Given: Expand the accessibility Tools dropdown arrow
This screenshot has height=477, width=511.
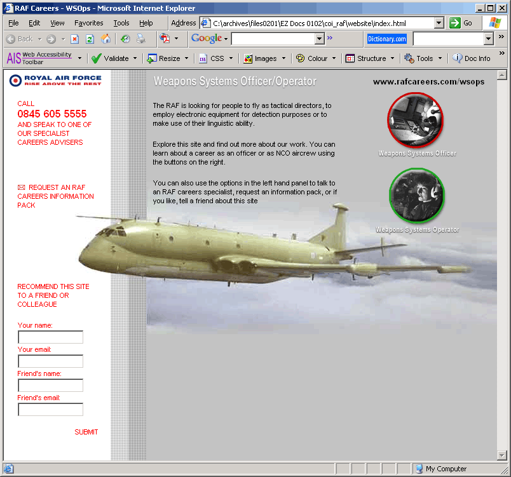Looking at the screenshot, I should coord(440,58).
